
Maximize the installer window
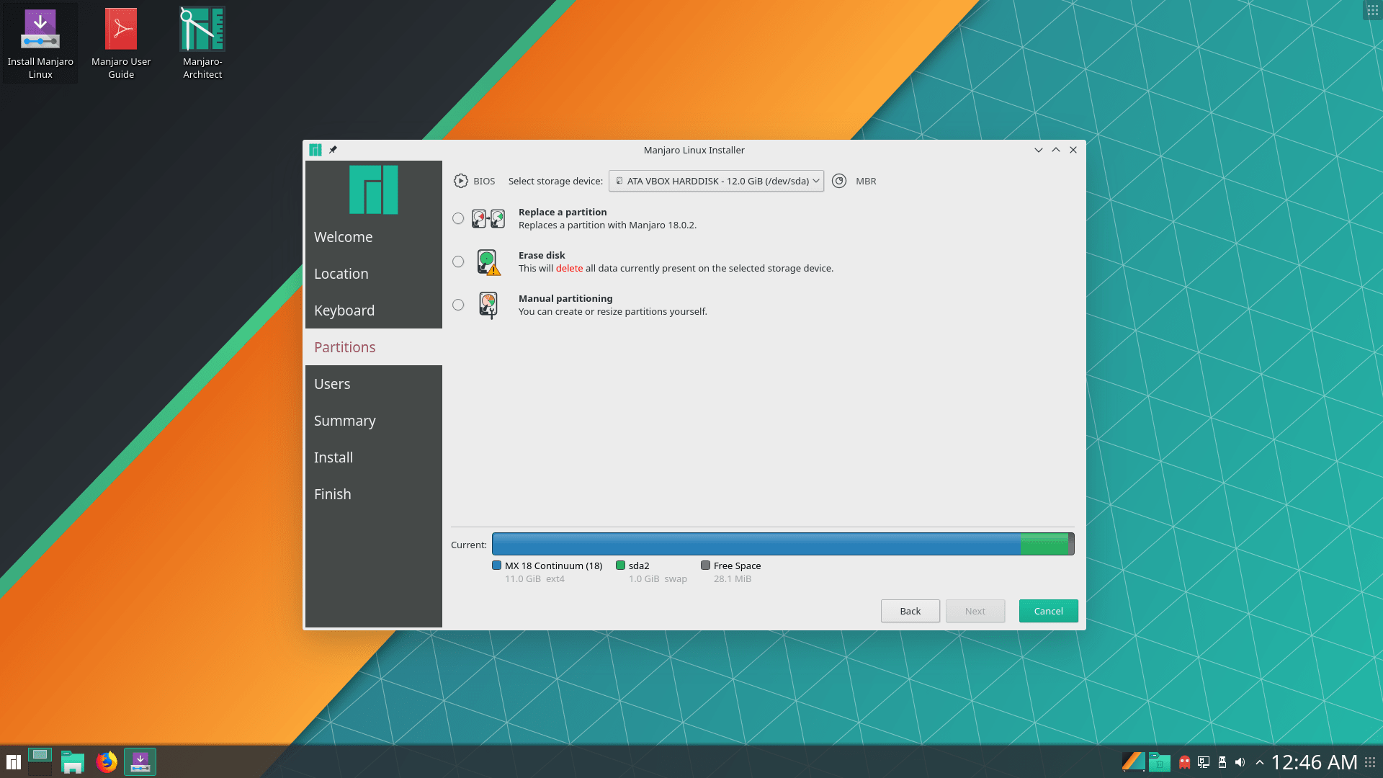tap(1056, 150)
